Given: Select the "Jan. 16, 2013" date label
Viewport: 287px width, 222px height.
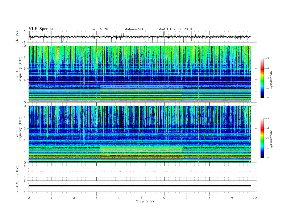Looking at the screenshot, I should click(101, 29).
